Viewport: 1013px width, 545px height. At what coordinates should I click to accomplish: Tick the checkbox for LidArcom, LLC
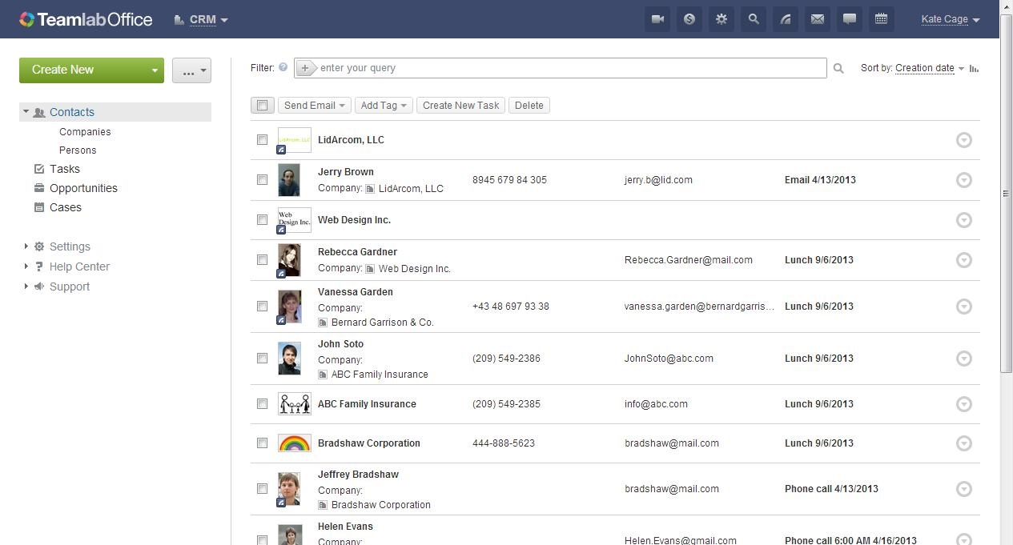[x=262, y=140]
